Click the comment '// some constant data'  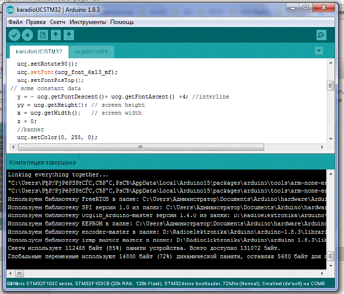click(x=46, y=88)
